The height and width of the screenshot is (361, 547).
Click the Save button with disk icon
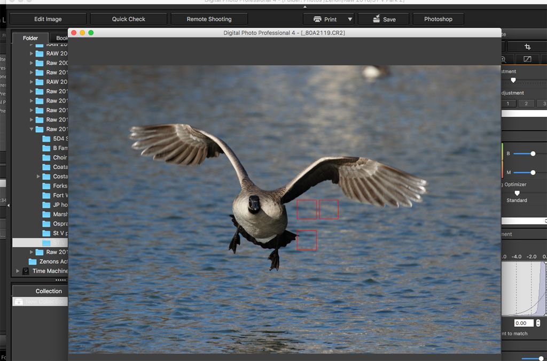(x=384, y=19)
